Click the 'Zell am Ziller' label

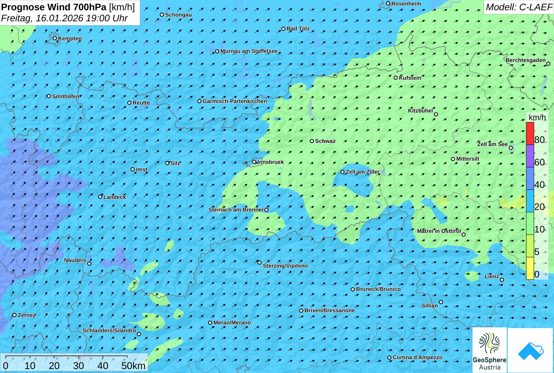pyautogui.click(x=362, y=172)
